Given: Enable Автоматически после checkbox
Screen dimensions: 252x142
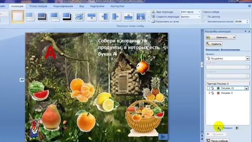Looking at the screenshot, I should pyautogui.click(x=205, y=21).
